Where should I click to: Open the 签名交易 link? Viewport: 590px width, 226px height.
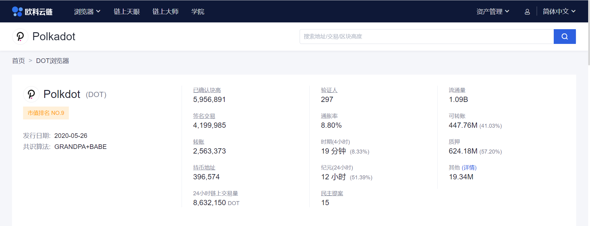pyautogui.click(x=204, y=116)
